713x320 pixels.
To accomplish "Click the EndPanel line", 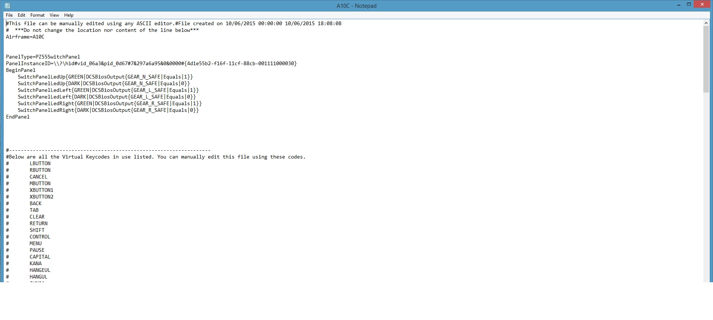I will 18,117.
